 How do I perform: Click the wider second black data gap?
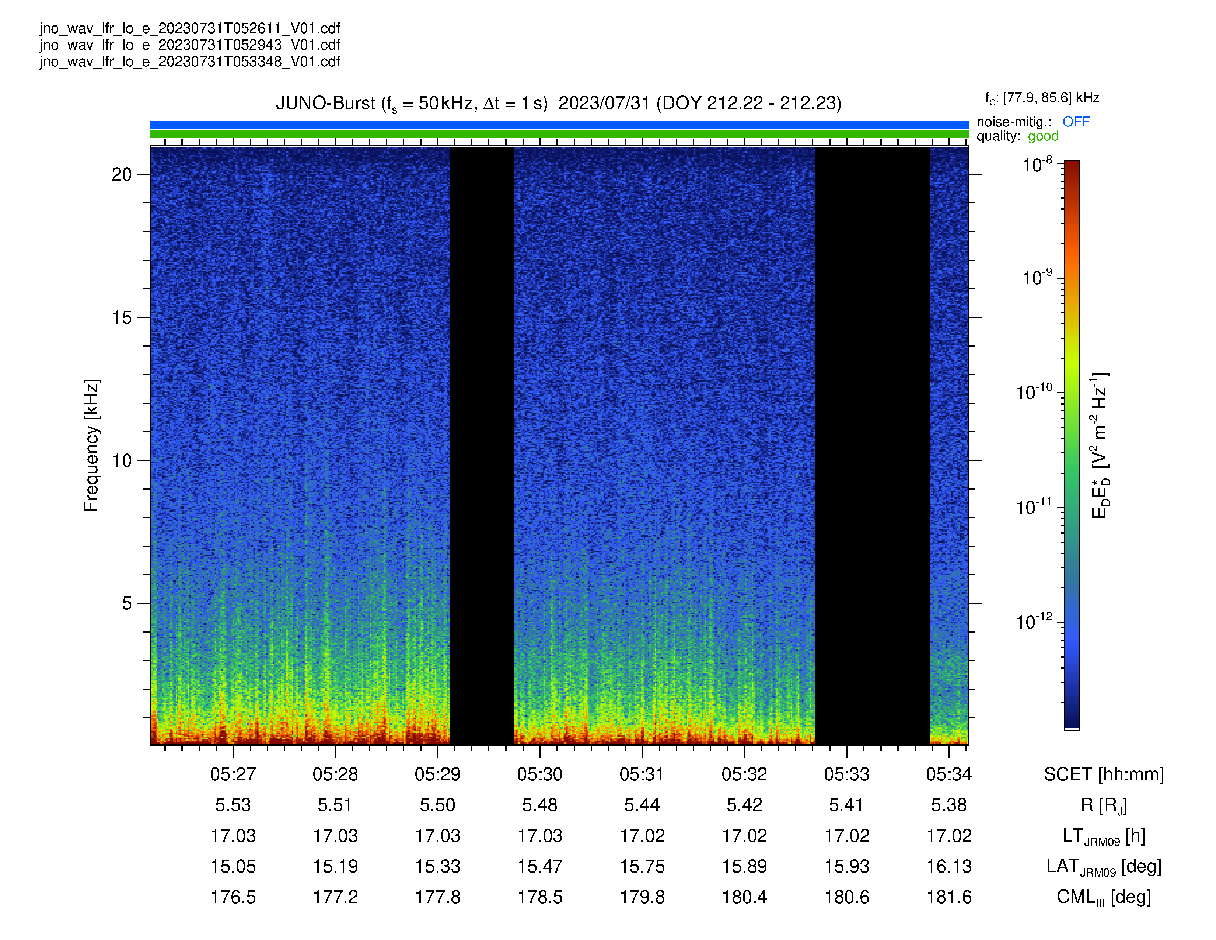coord(873,446)
